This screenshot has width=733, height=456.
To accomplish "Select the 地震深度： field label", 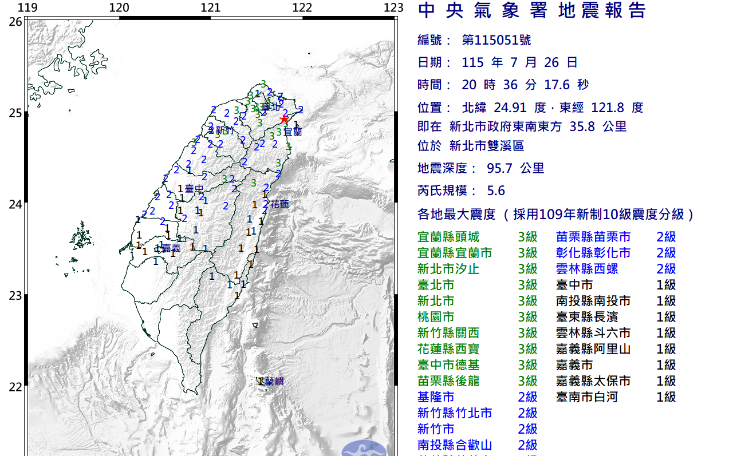I will (447, 168).
